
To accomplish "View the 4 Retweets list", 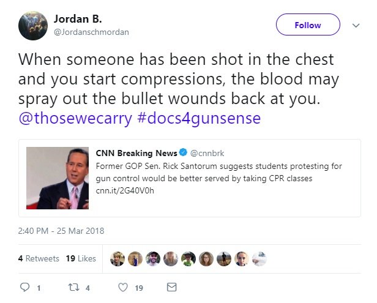I will click(x=39, y=258).
